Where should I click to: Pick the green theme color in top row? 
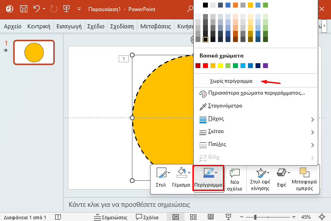tap(265, 5)
